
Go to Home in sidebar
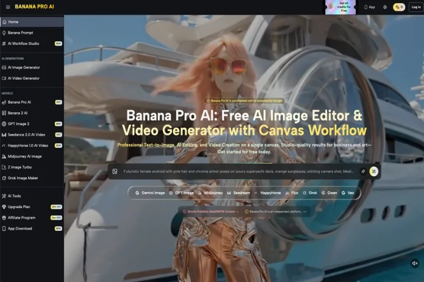(x=32, y=22)
